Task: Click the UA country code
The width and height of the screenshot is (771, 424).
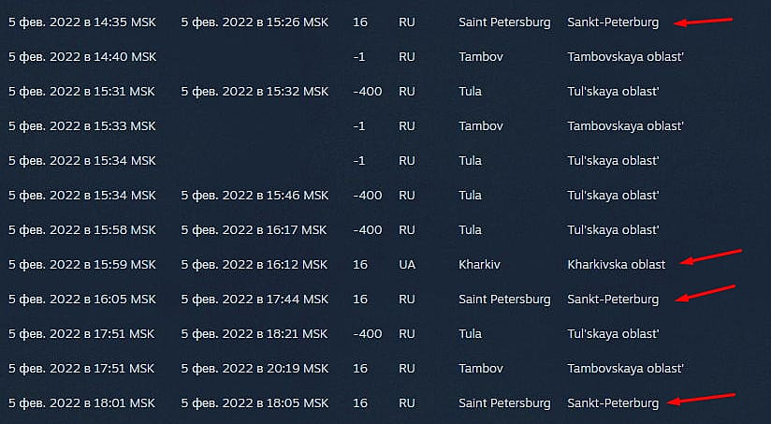Action: tap(407, 265)
